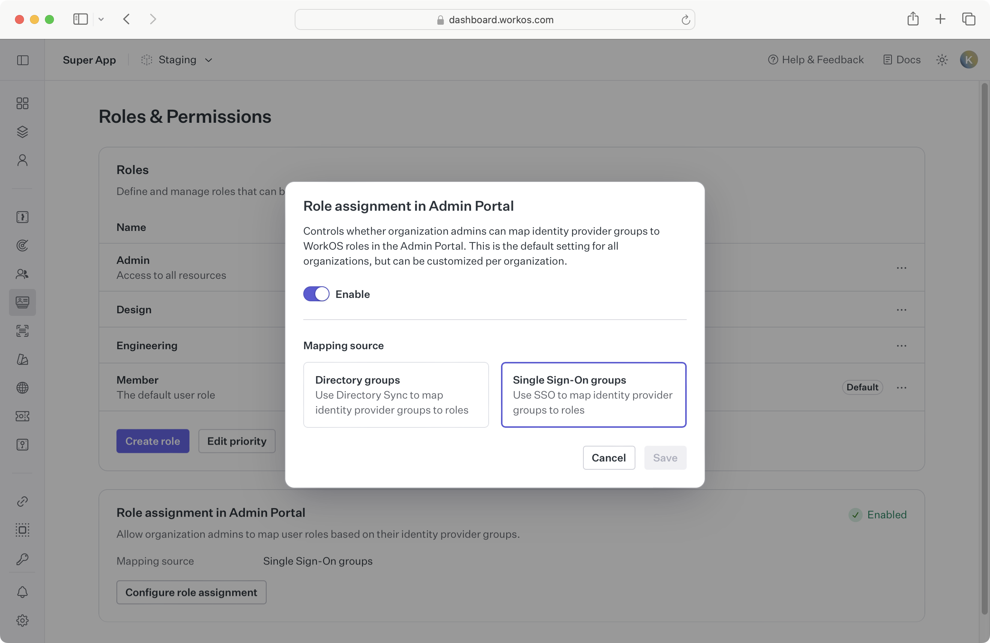The image size is (990, 643).
Task: Toggle dark mode with the sun icon
Action: coord(942,60)
